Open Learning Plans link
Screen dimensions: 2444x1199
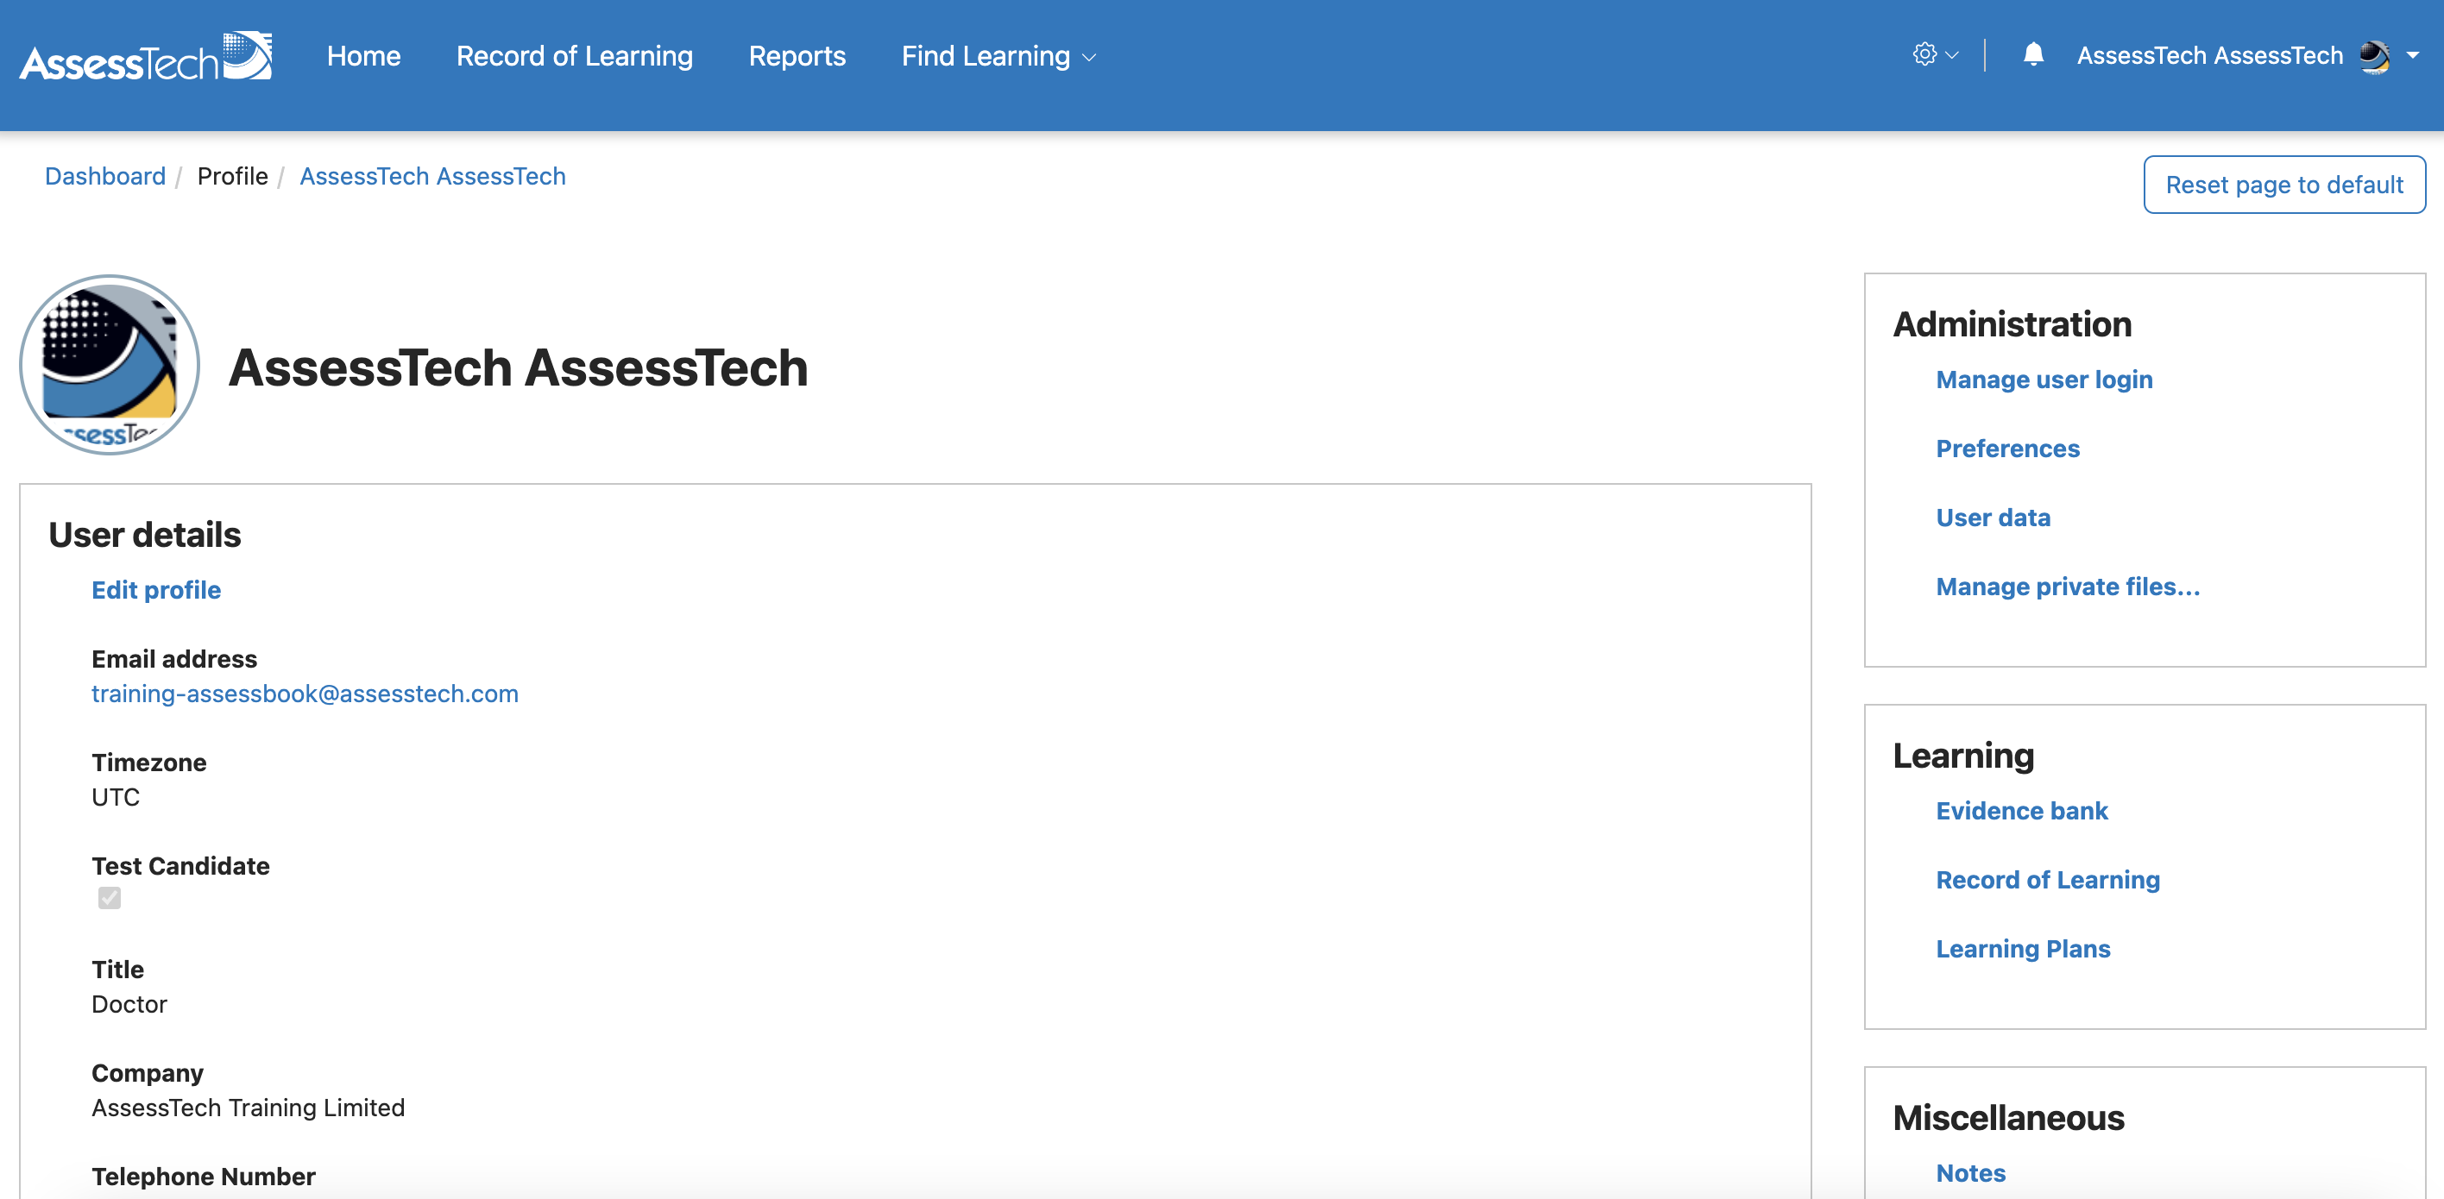pos(2023,949)
